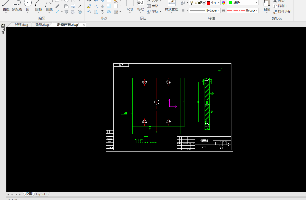Click the red layer color swatch
The width and height of the screenshot is (306, 200).
(208, 3)
